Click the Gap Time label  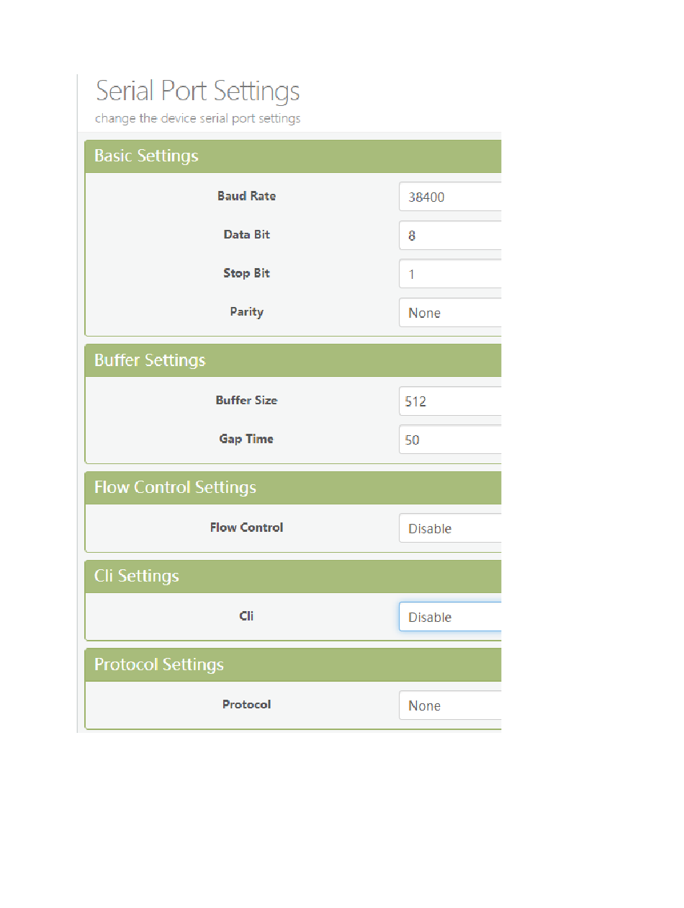246,439
